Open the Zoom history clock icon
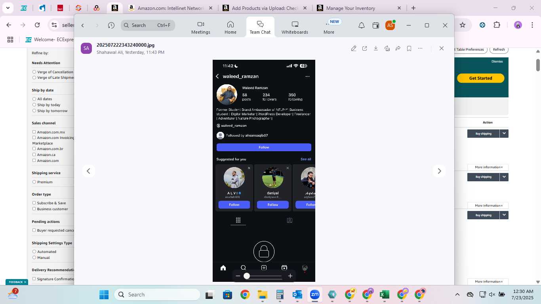Image resolution: width=541 pixels, height=304 pixels. click(x=111, y=25)
